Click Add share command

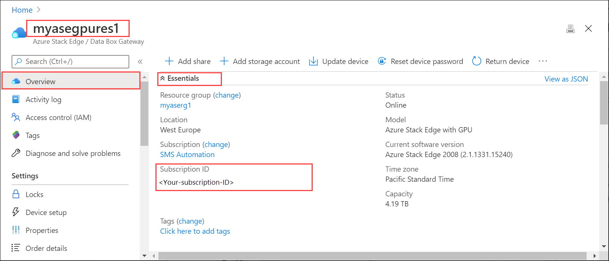(188, 61)
